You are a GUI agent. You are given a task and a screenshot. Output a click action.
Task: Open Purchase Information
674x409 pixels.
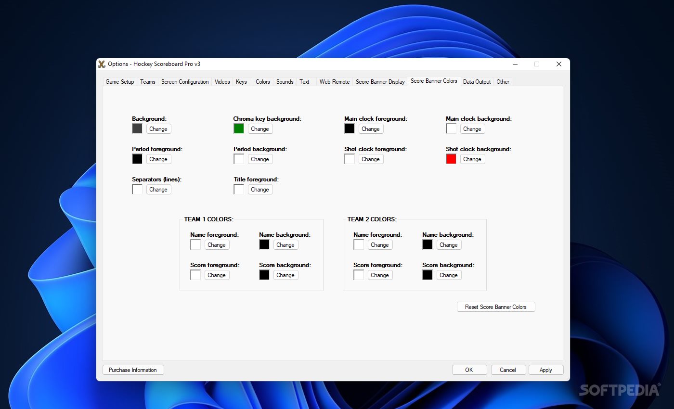point(133,370)
